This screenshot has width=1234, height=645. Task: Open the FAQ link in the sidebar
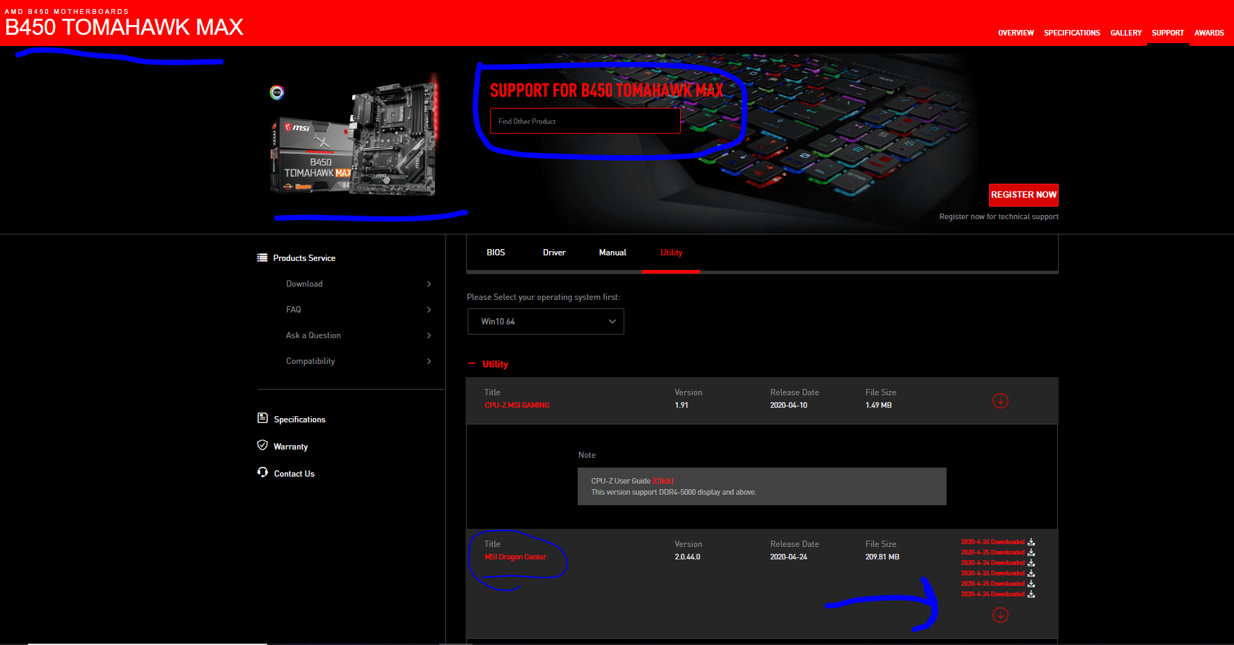click(294, 310)
